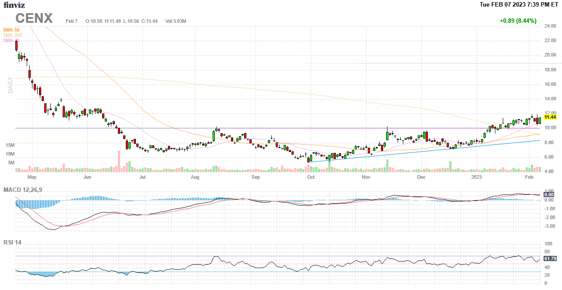The width and height of the screenshot is (562, 290).
Task: Click the SMA 200 legend label
Action: (12, 35)
